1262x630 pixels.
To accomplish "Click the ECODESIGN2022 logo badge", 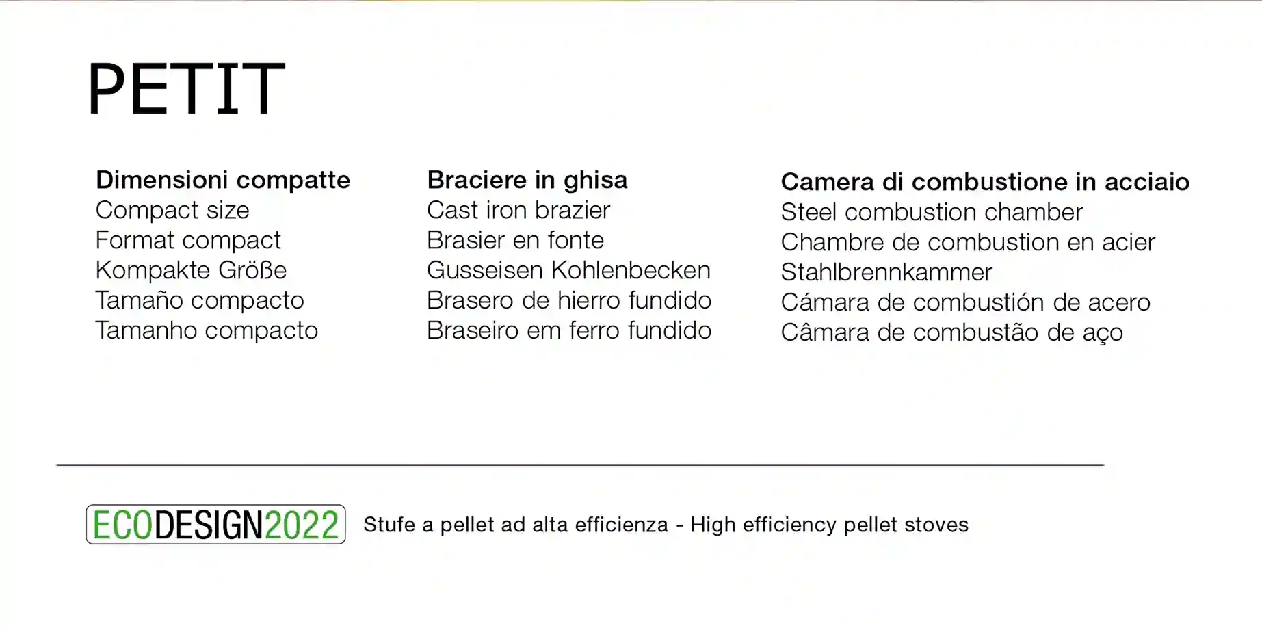I will [x=215, y=525].
